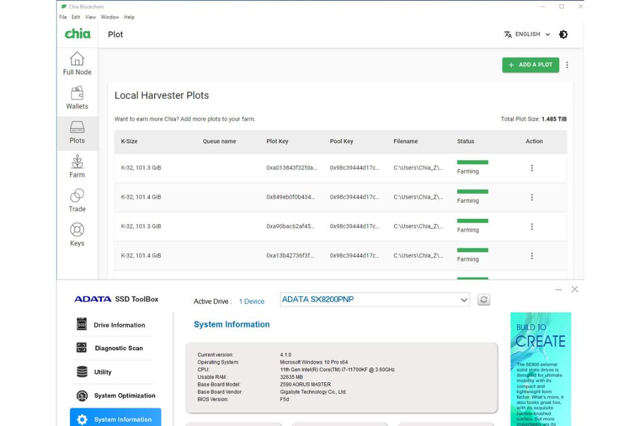Open the Trade section

(x=77, y=201)
